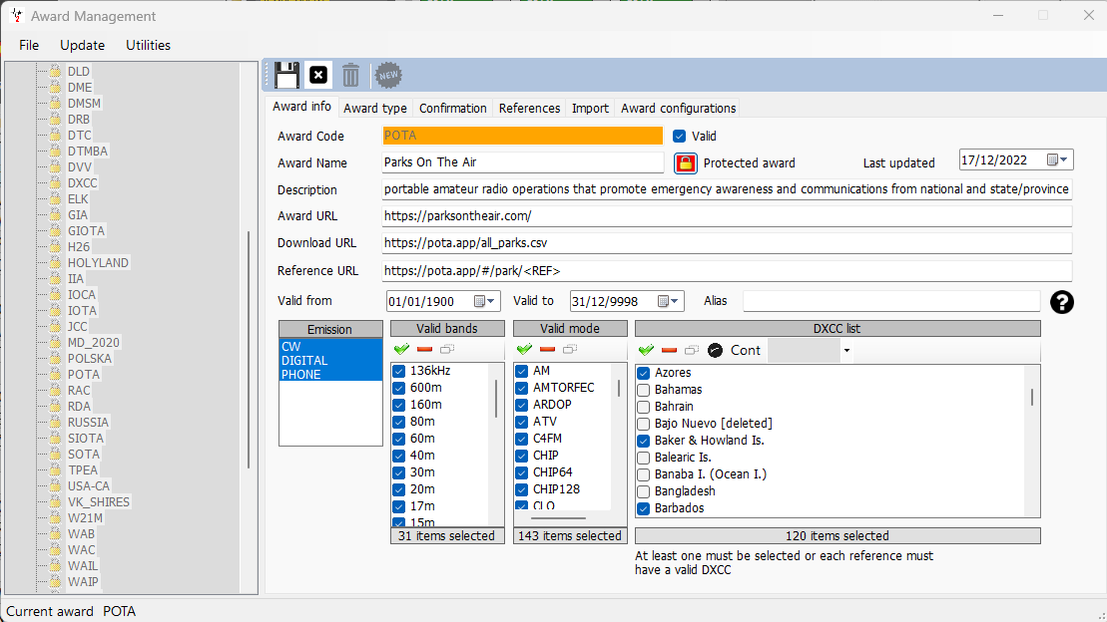Select CW in the Emission list
Viewport: 1107px width, 622px height.
330,346
